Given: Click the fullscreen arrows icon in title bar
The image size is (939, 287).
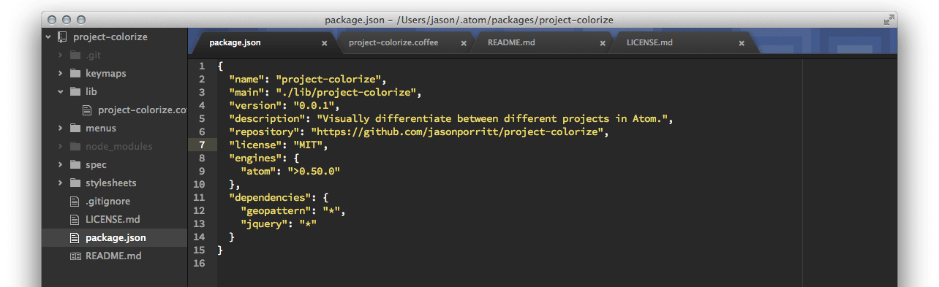Looking at the screenshot, I should tap(889, 20).
